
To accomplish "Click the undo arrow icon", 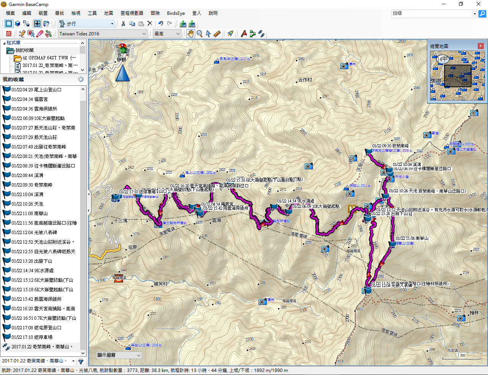I will point(161,24).
